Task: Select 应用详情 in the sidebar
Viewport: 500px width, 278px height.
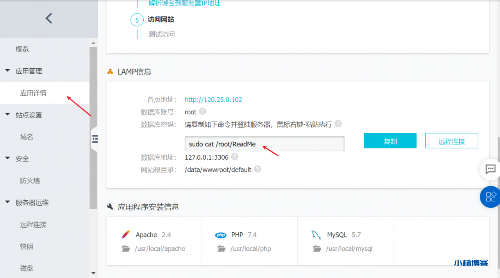Action: pos(33,93)
